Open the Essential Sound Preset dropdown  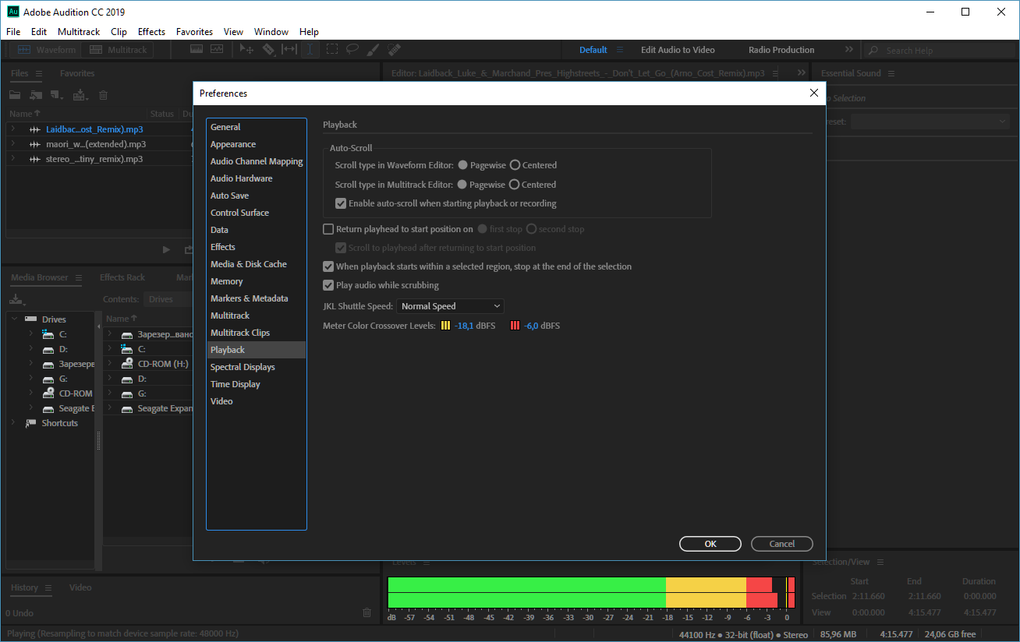(x=930, y=122)
